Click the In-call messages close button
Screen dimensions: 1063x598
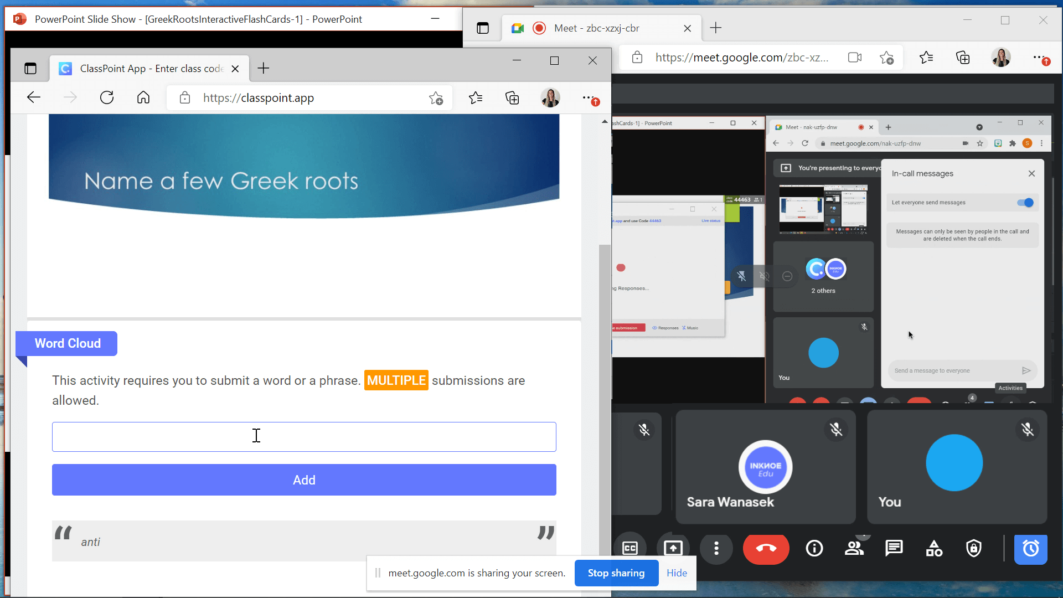(x=1031, y=174)
